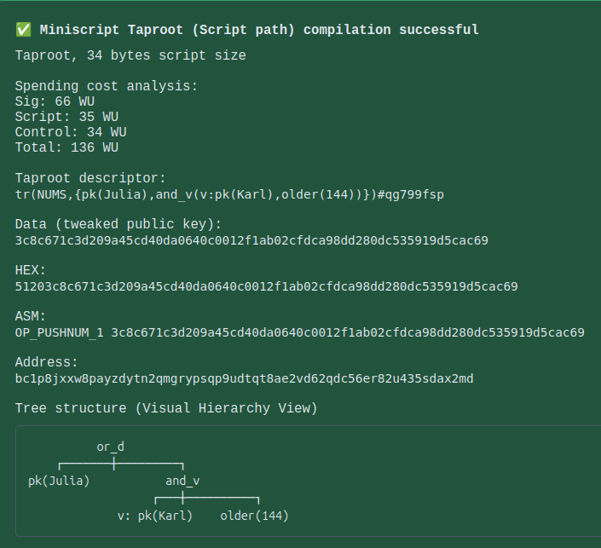This screenshot has height=548, width=601.
Task: Select the pk(Julia) tree node
Action: point(59,481)
